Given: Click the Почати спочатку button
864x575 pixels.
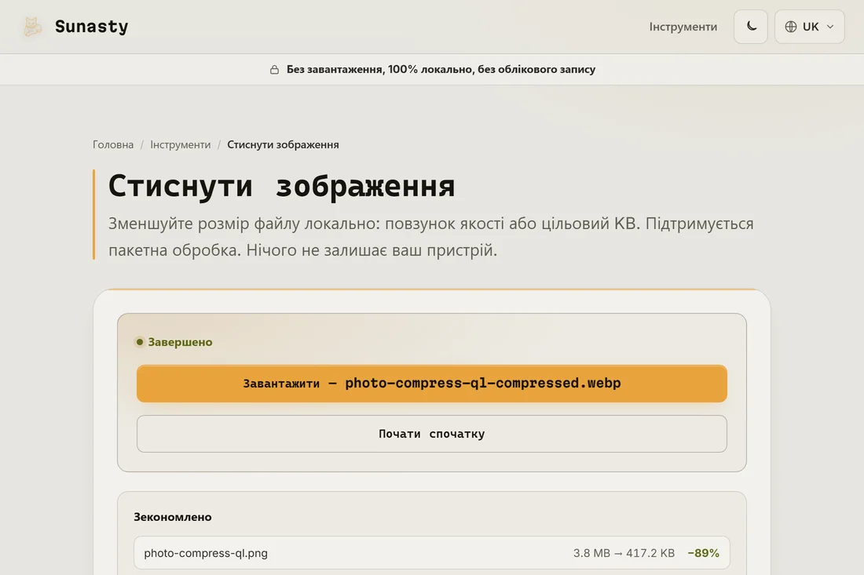Looking at the screenshot, I should click(431, 434).
